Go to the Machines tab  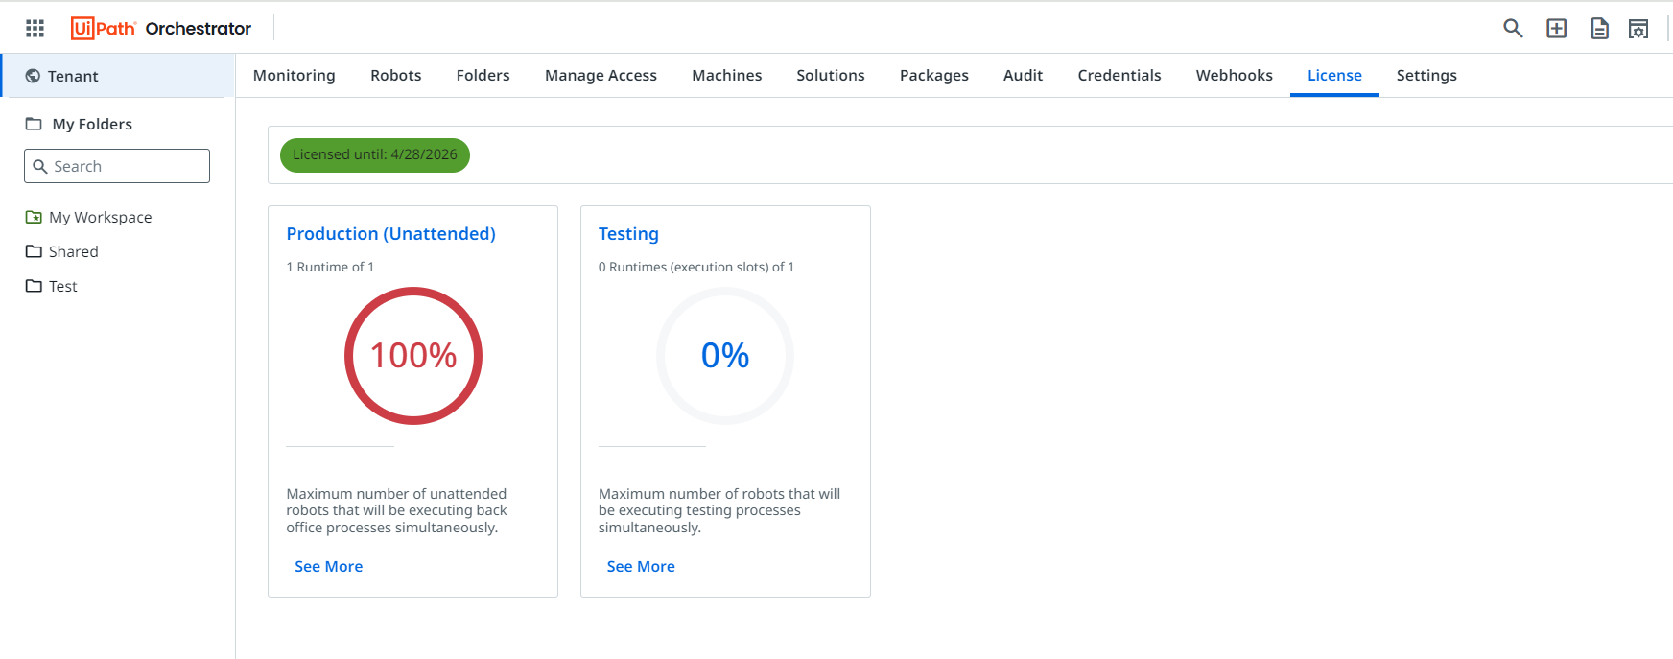[x=726, y=75]
